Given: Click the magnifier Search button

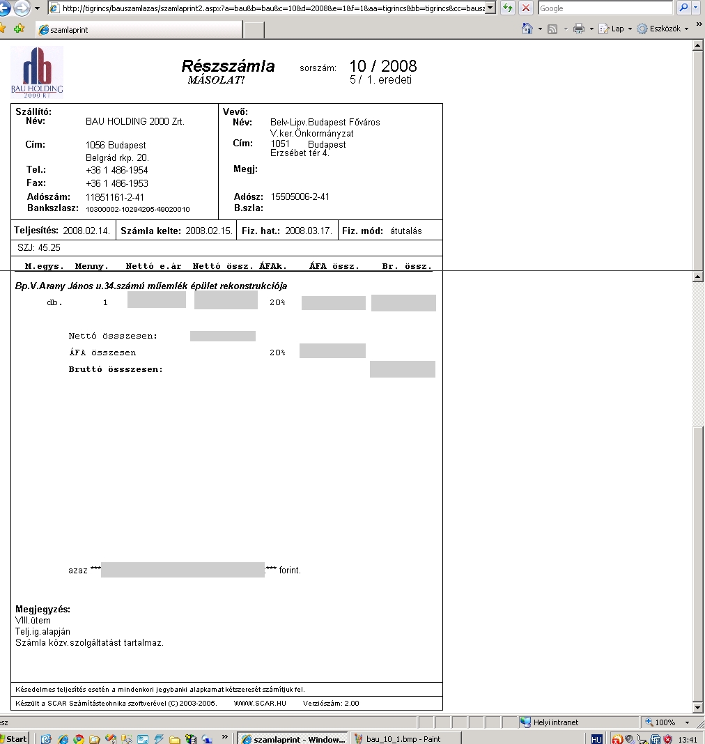Looking at the screenshot, I should tap(683, 8).
